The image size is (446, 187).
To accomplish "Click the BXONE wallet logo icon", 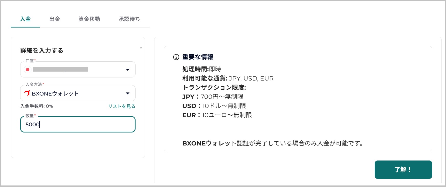I will (27, 93).
